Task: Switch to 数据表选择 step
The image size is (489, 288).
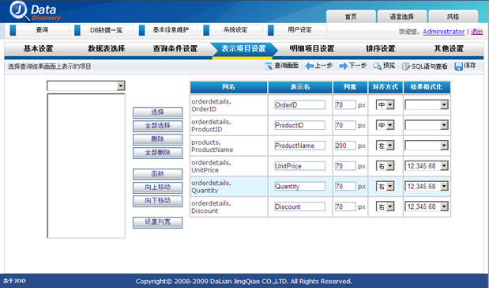Action: 107,49
